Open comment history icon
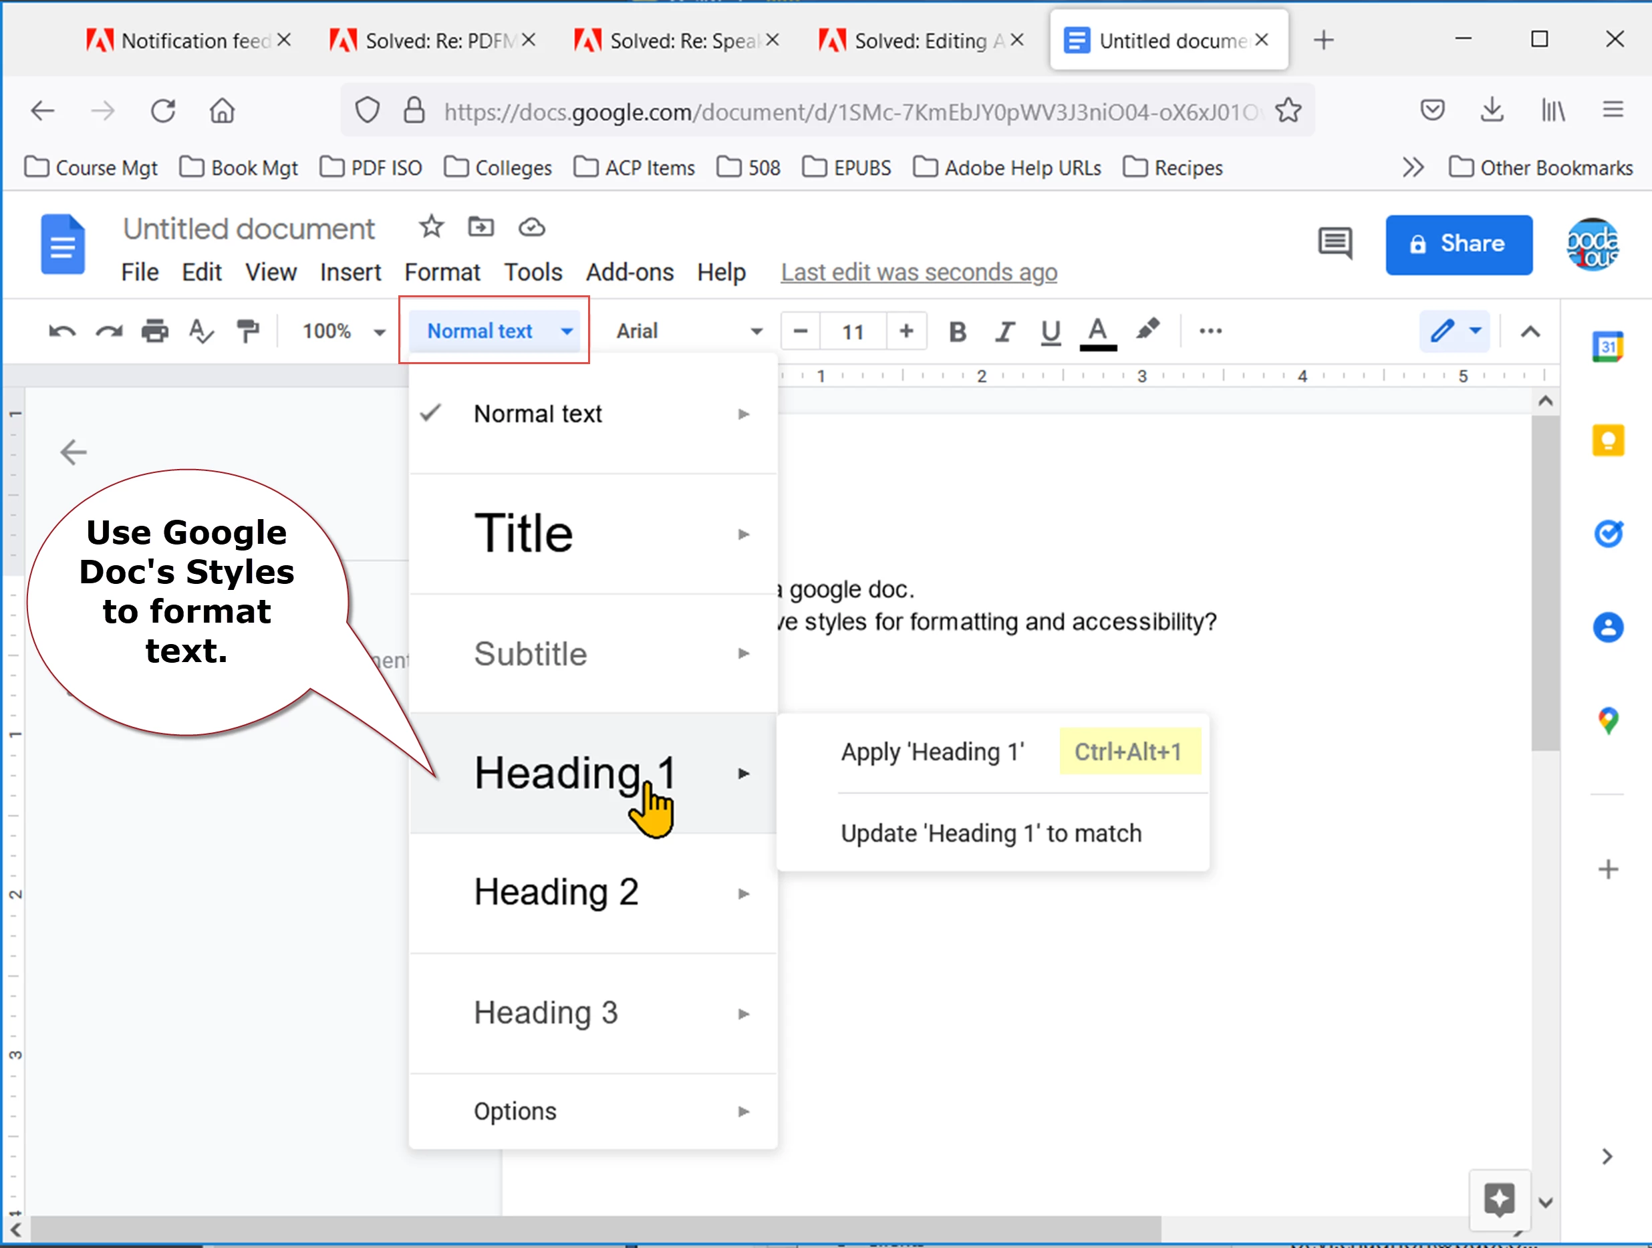1652x1248 pixels. click(x=1335, y=243)
